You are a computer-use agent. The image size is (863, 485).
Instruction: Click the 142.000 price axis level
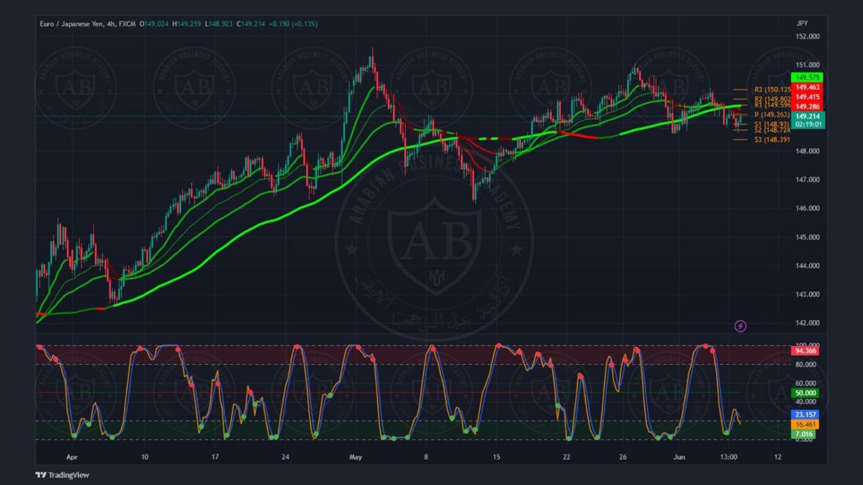click(807, 323)
